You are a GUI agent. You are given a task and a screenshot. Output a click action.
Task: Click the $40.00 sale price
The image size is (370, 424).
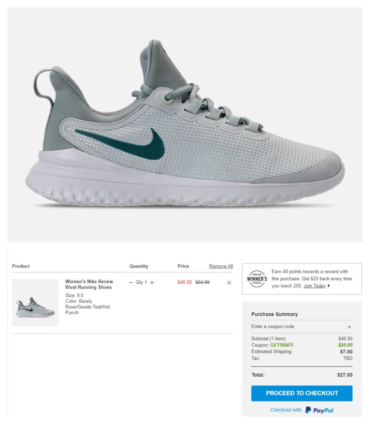click(x=185, y=282)
